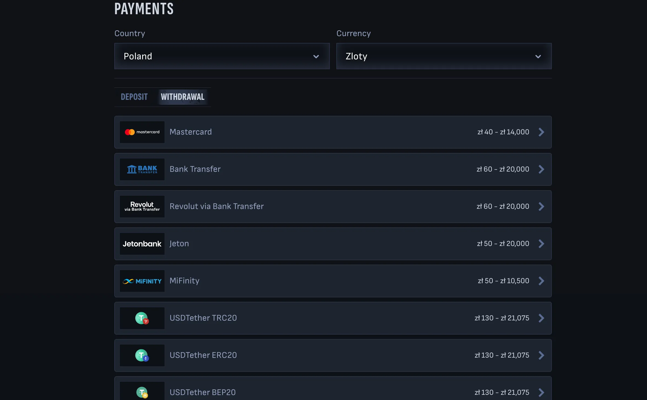This screenshot has width=647, height=400.
Task: Click the zł 50 – zł 20,000 limit
Action: 503,244
